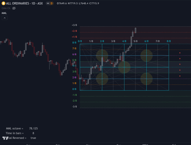Viewport: 191px width, 145px height.
Task: Select the CMA Ch indicator label
Action: point(6,8)
